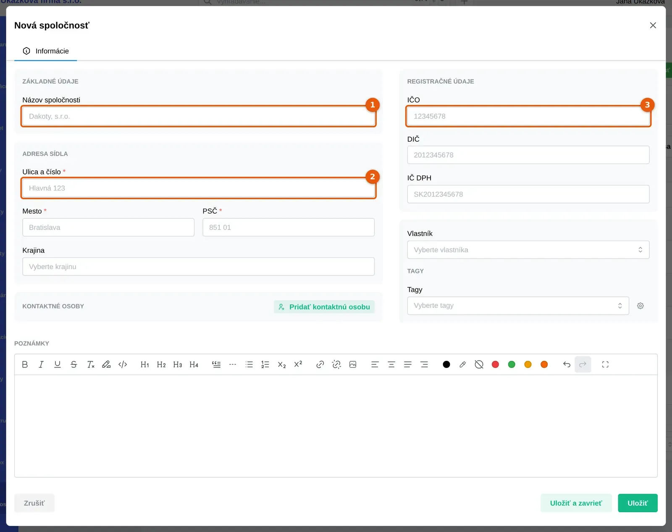Focus the PSČ input field

pos(289,227)
